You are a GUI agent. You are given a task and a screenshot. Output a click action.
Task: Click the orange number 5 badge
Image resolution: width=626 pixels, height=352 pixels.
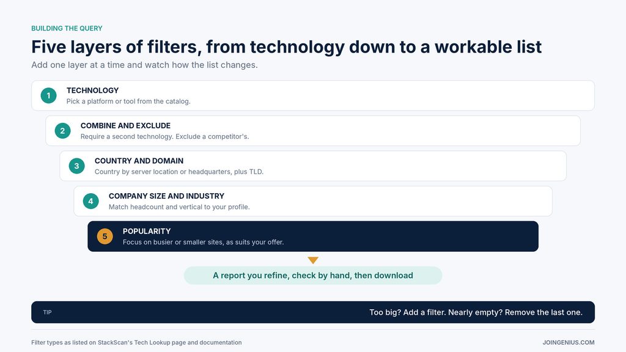click(105, 237)
